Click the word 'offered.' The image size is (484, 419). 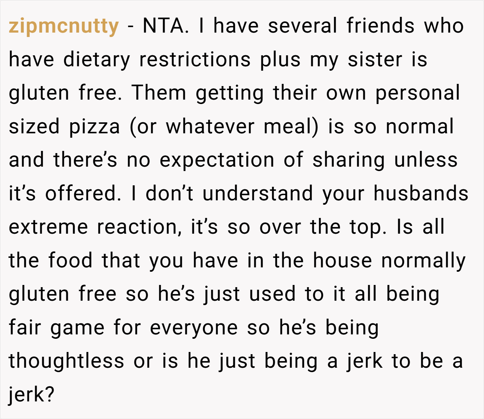(83, 193)
